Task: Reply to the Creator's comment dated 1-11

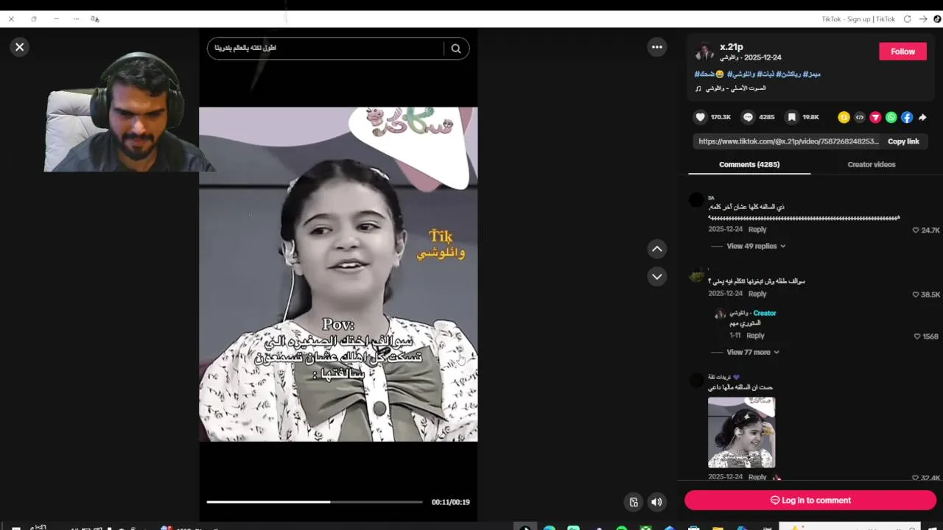Action: (755, 336)
